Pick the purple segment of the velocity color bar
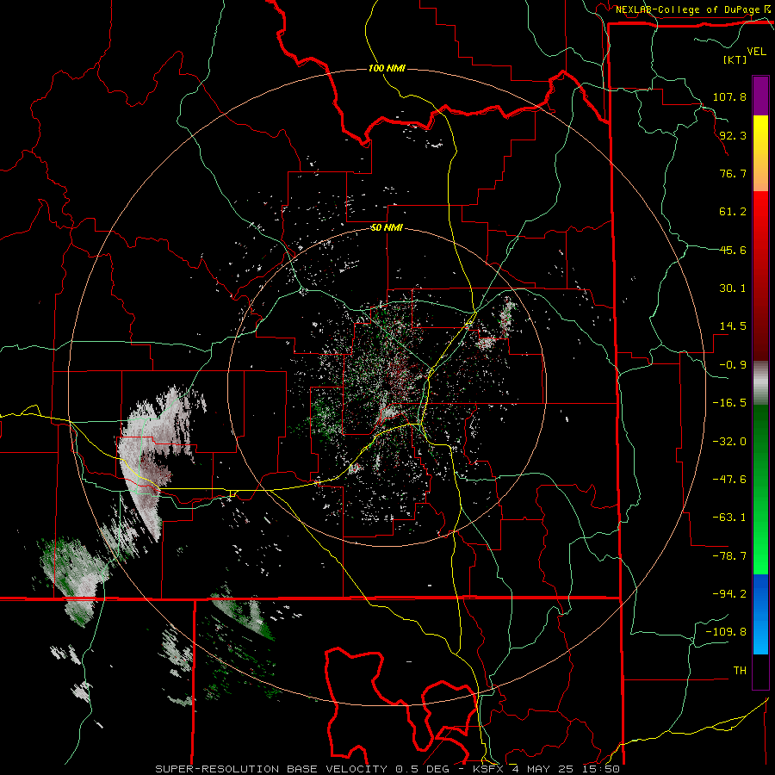This screenshot has width=775, height=775. click(x=760, y=96)
